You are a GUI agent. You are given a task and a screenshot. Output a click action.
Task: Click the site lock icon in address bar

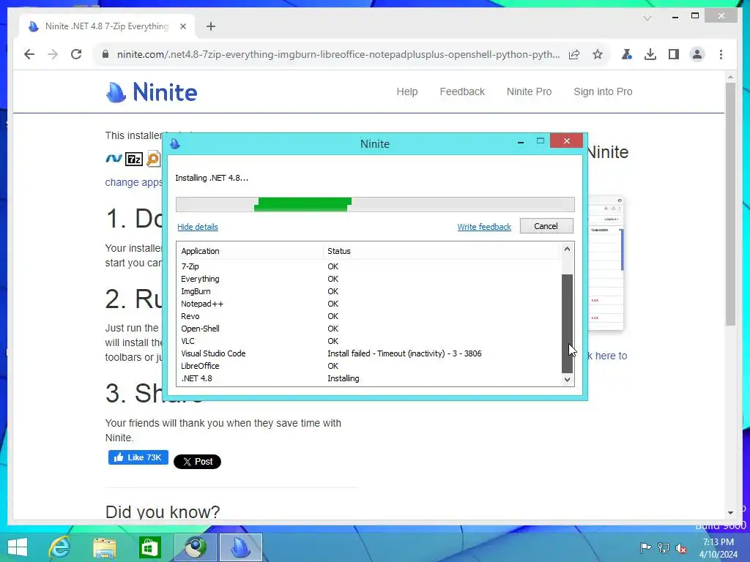pyautogui.click(x=105, y=54)
